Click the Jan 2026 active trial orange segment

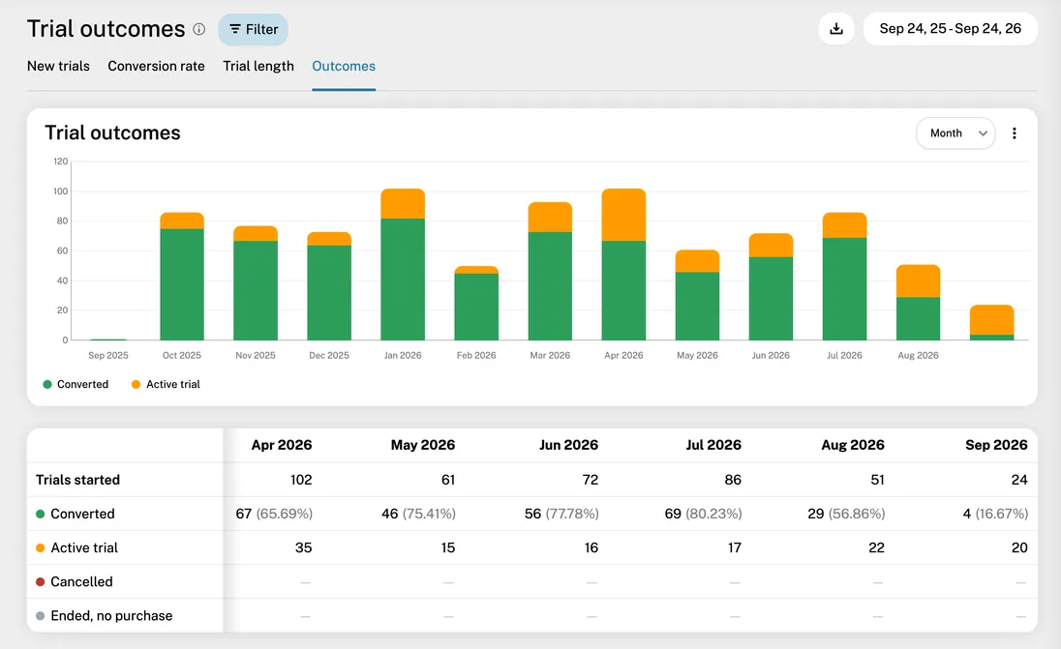pyautogui.click(x=403, y=203)
